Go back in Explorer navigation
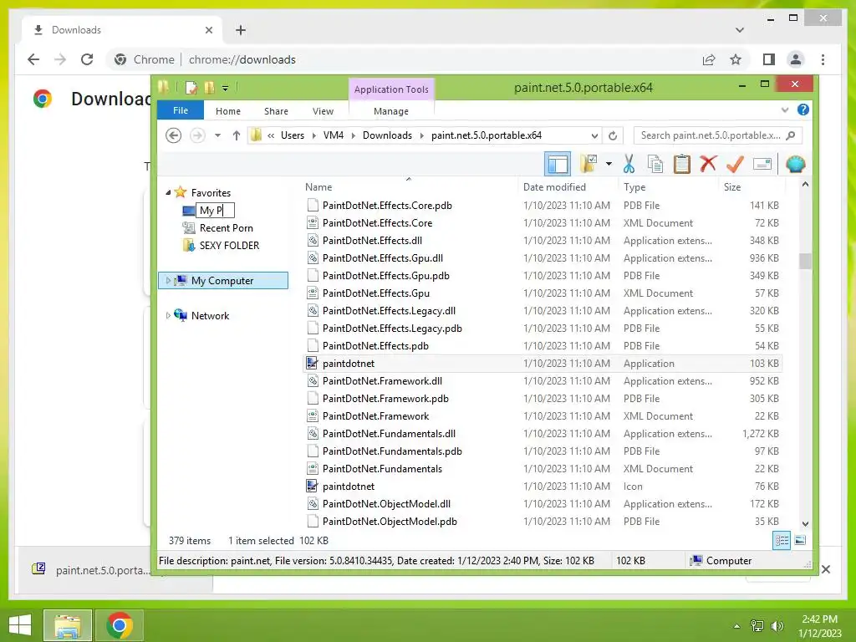 click(174, 135)
